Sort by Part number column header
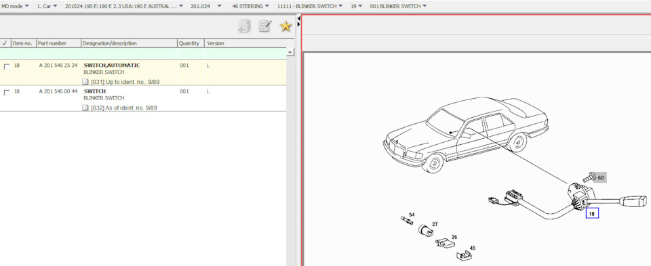The image size is (651, 266). 58,43
